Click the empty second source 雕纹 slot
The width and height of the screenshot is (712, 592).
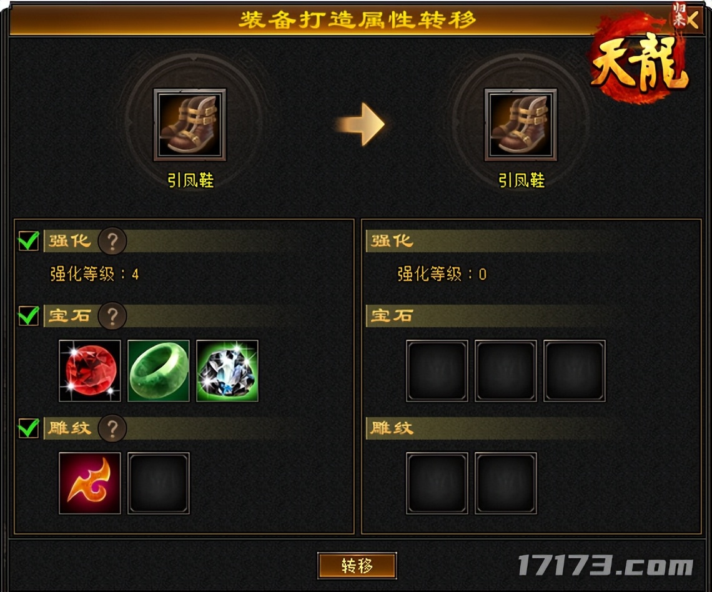pos(159,483)
